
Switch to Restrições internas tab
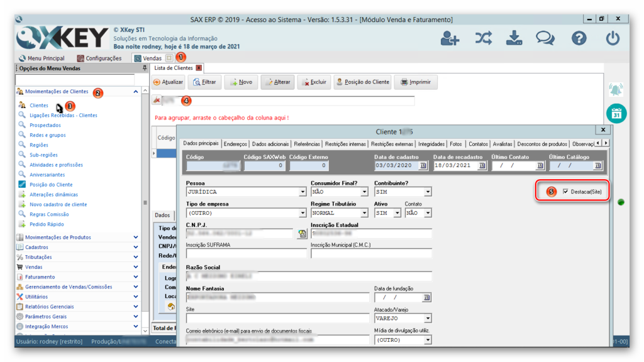(345, 144)
